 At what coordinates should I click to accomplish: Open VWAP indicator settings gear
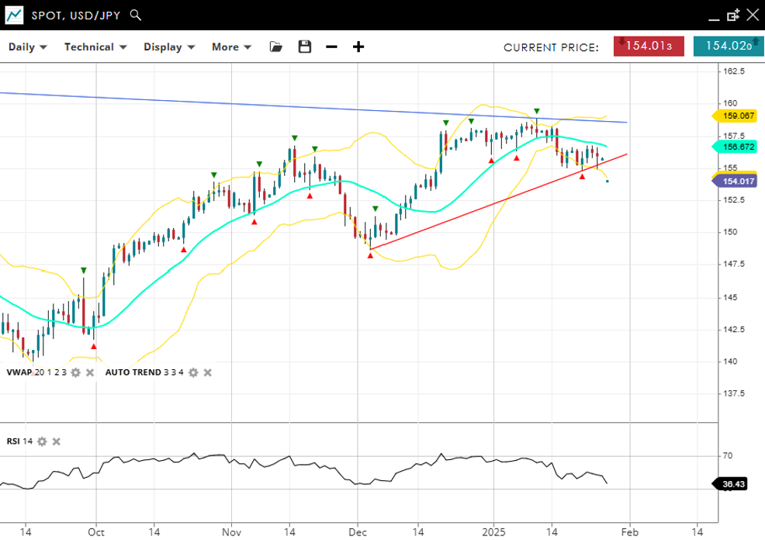[x=75, y=372]
